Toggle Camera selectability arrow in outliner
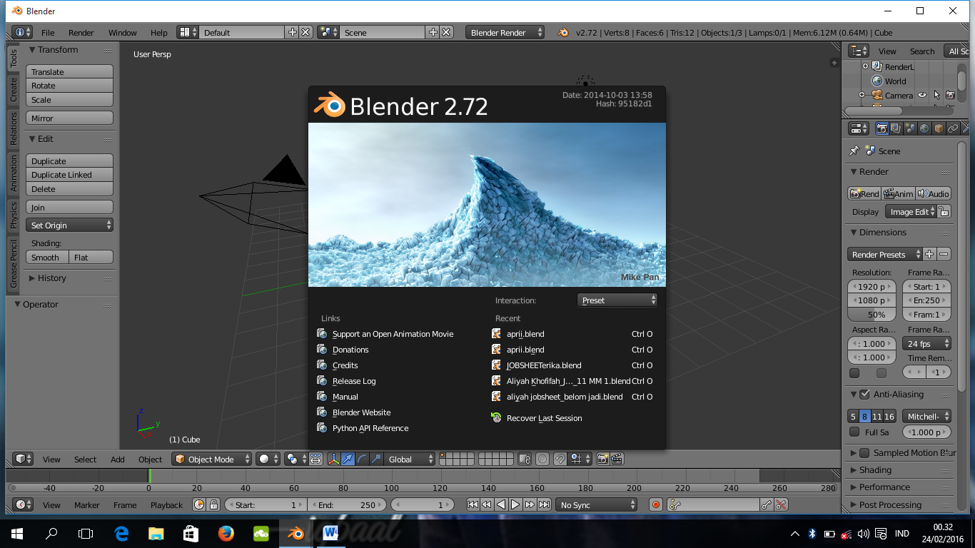Viewport: 975px width, 548px height. [x=936, y=95]
